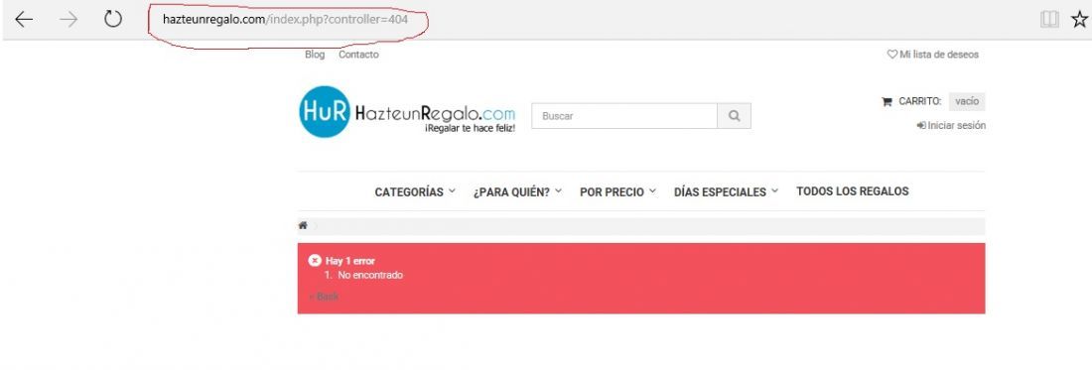Add page to favorites star icon
The width and height of the screenshot is (1092, 370).
tap(1079, 20)
